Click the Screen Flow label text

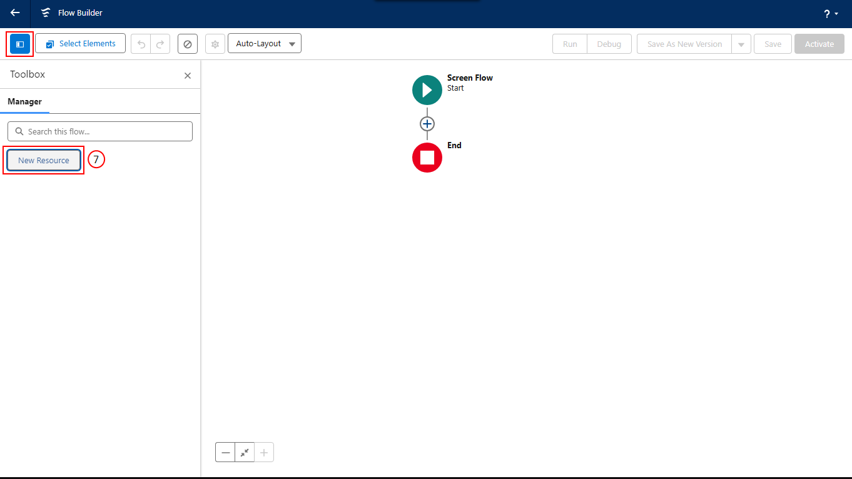tap(470, 78)
